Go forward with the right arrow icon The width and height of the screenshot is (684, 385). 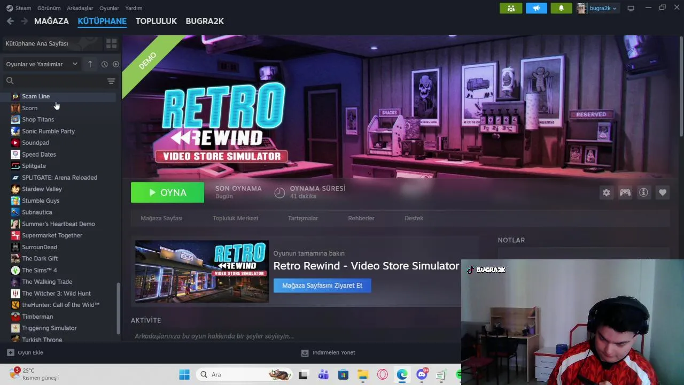click(x=24, y=21)
